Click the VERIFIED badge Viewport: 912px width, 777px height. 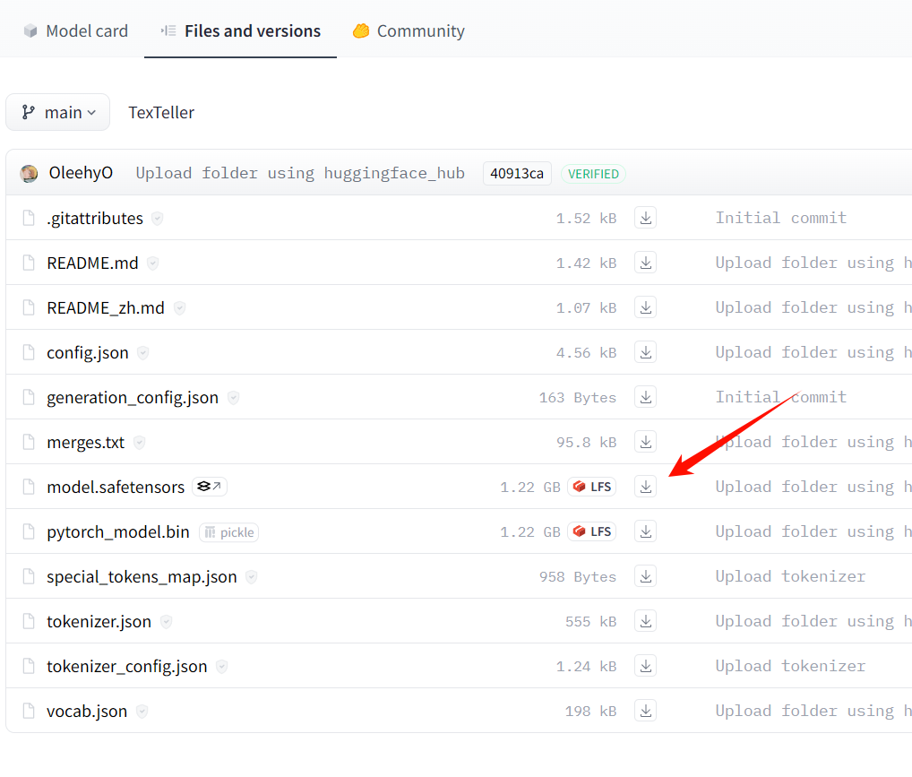[593, 174]
